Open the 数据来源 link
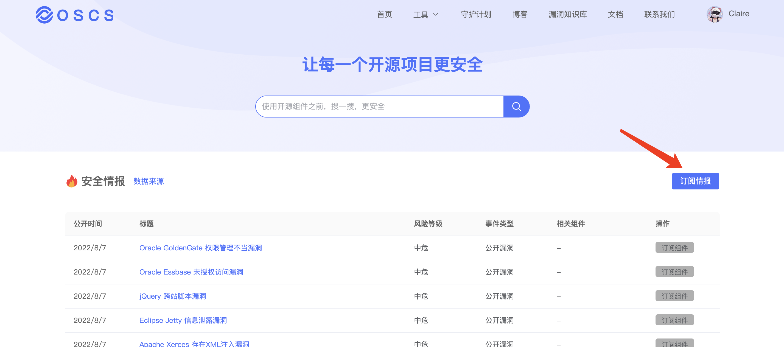 coord(149,181)
